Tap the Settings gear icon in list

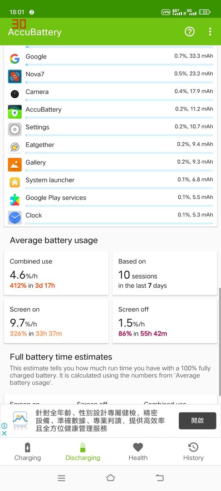[x=15, y=129]
